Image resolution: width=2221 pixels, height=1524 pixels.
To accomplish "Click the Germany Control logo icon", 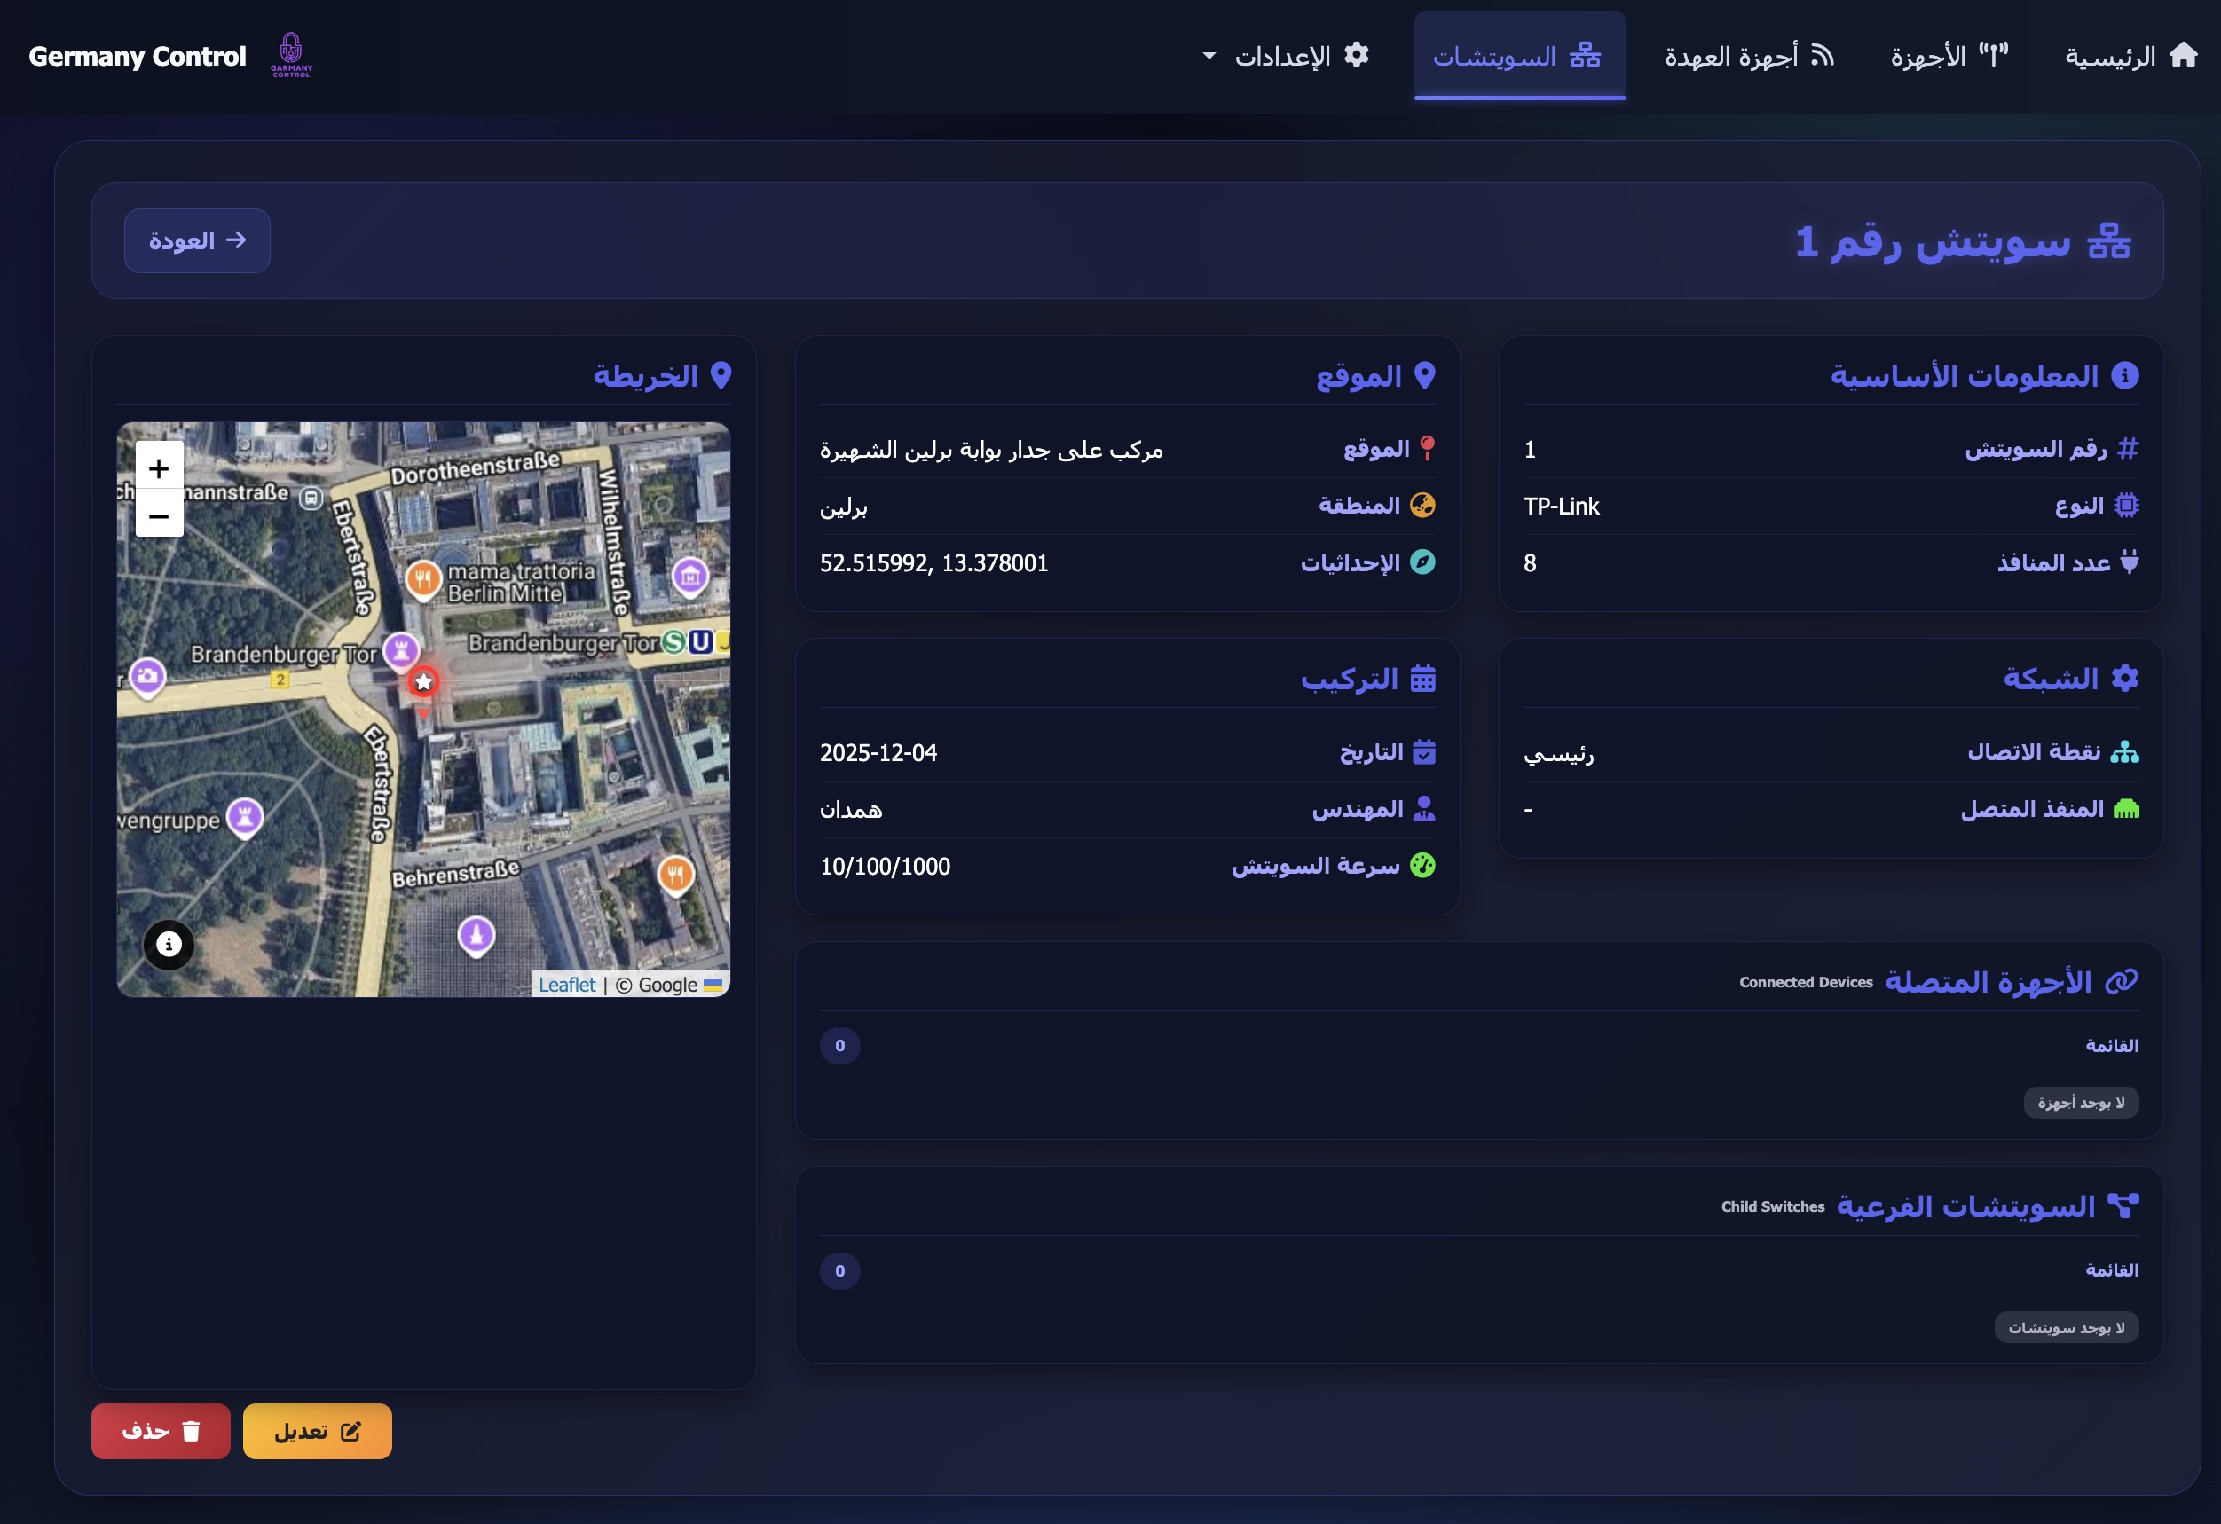I will 290,52.
